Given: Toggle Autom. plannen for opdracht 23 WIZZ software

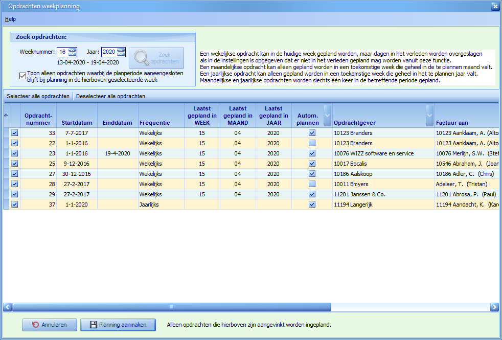Looking at the screenshot, I should tap(312, 153).
